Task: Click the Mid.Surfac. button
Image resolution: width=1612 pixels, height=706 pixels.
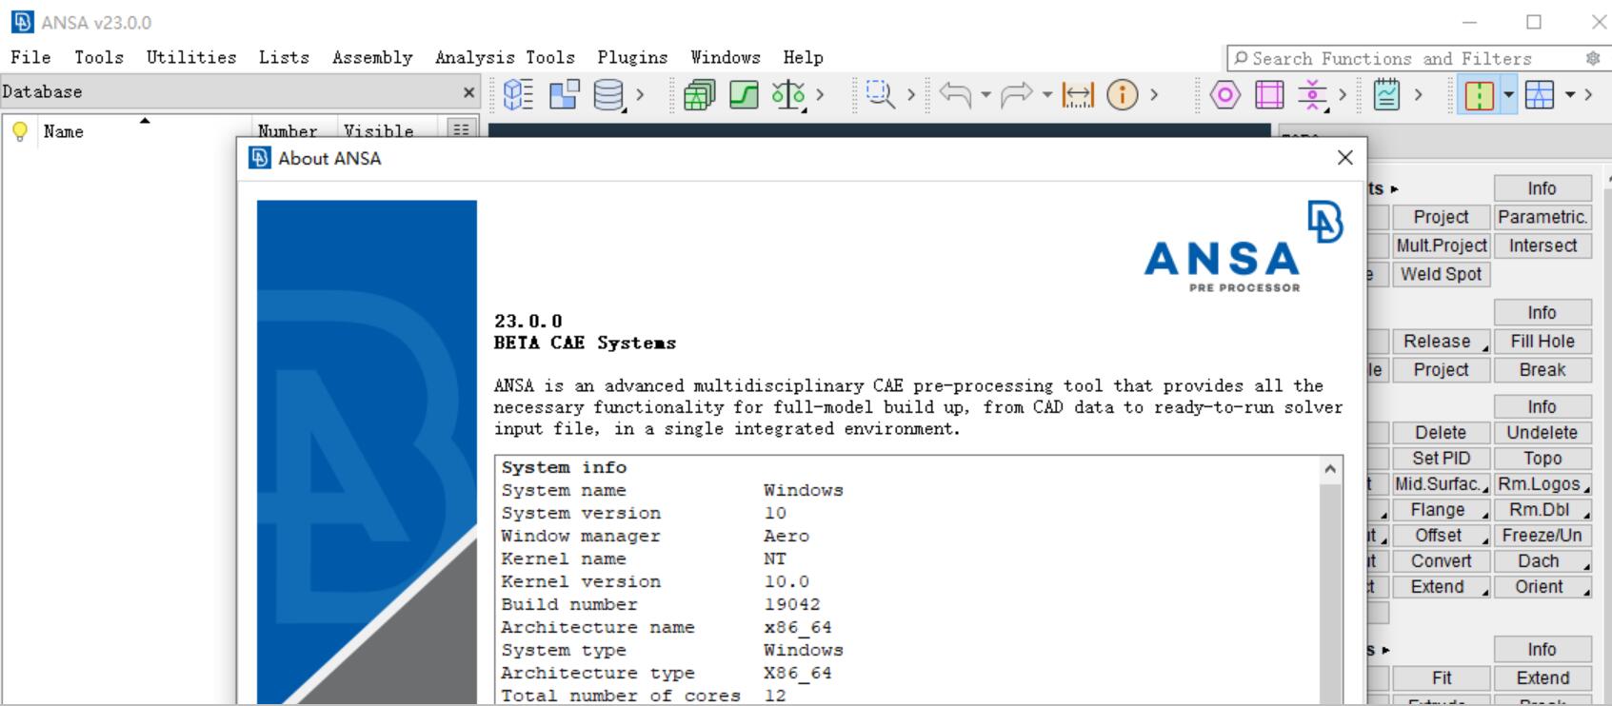Action: pyautogui.click(x=1442, y=483)
